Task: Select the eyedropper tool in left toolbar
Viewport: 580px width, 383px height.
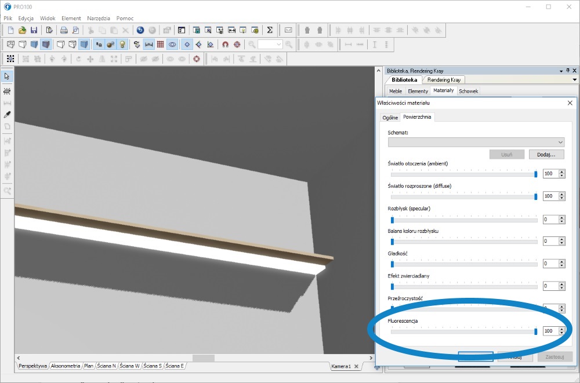Action: coord(8,114)
